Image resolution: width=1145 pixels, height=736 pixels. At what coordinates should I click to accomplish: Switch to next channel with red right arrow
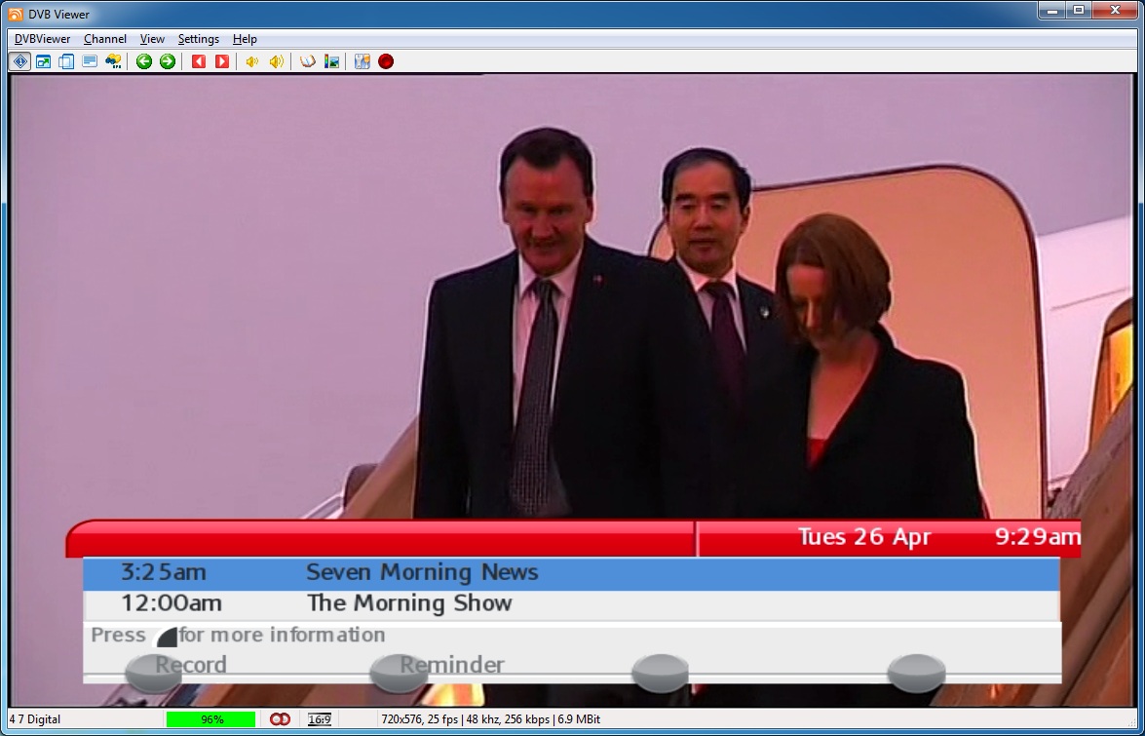point(222,61)
